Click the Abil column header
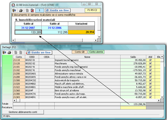This screenshot has height=120, width=167. (150, 57)
